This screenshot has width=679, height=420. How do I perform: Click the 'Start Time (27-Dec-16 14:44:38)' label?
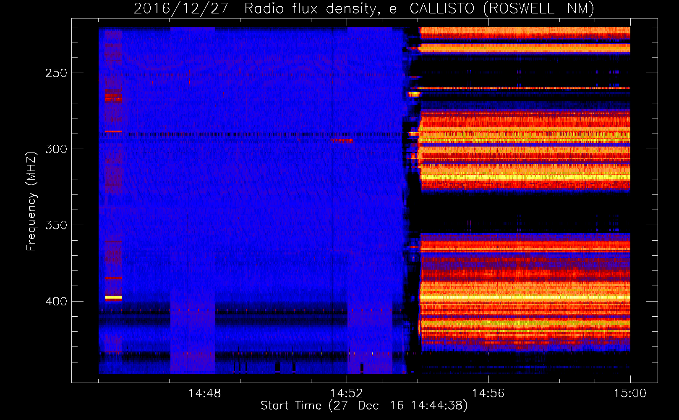coord(364,406)
